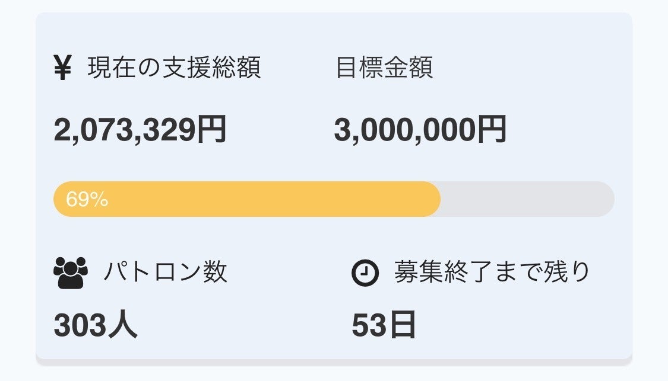
Task: Click the 人 unit after 303
Action: 122,325
